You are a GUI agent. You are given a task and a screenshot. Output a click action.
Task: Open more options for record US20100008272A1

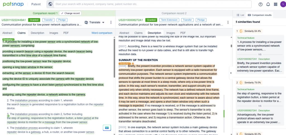tap(228, 22)
